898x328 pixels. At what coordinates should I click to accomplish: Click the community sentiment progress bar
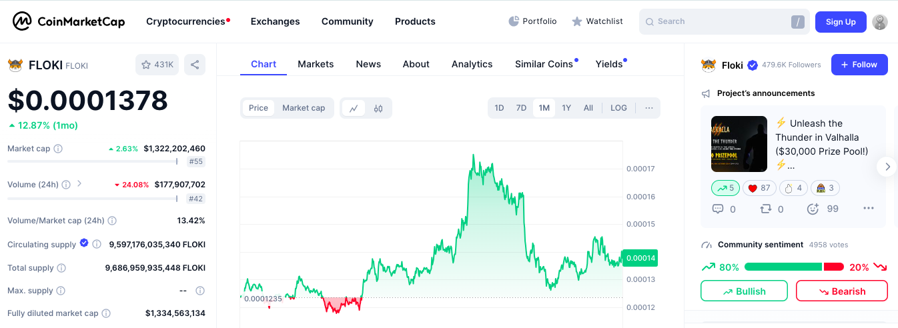pos(794,267)
